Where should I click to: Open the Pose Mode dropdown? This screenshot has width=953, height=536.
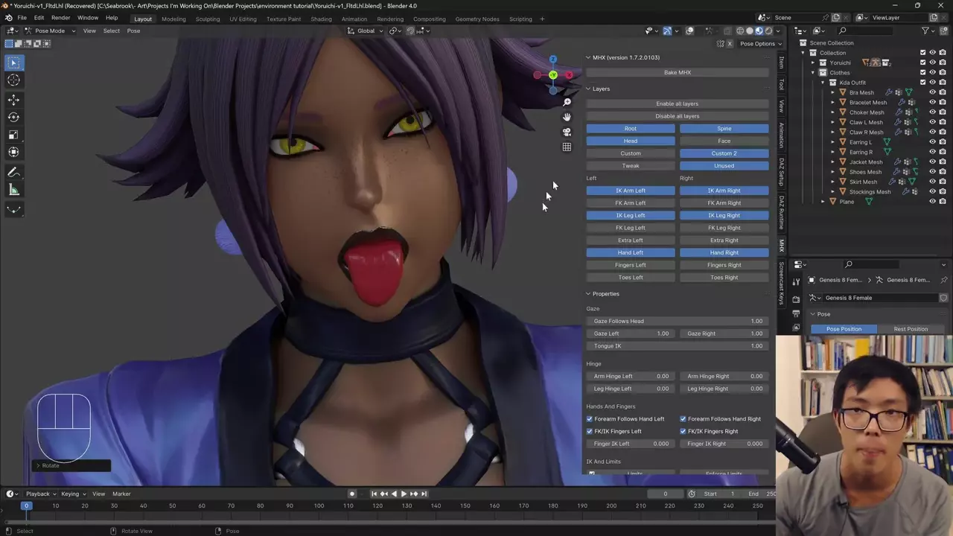pyautogui.click(x=50, y=31)
